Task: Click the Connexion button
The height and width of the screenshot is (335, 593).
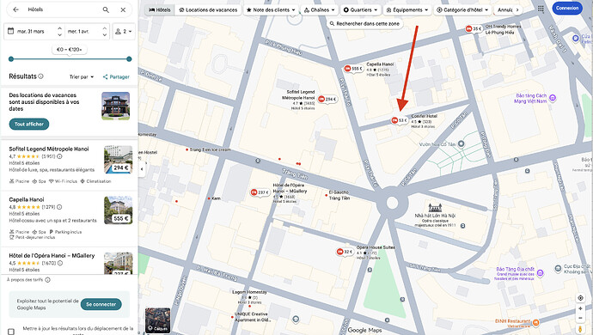Action: pyautogui.click(x=567, y=9)
